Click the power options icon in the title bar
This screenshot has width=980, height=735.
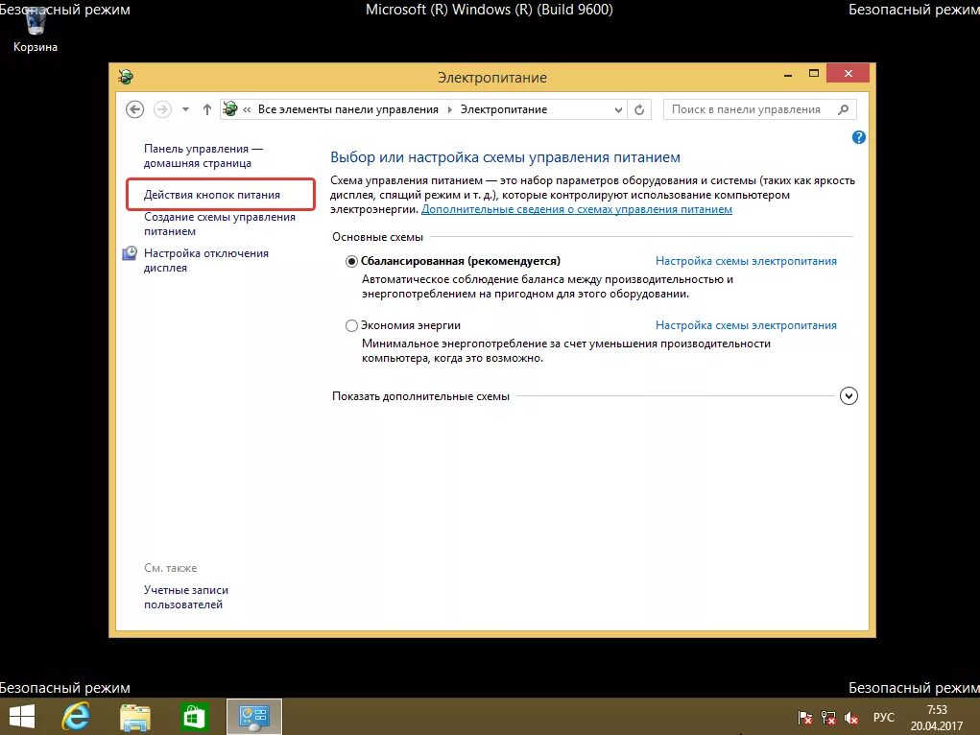pyautogui.click(x=126, y=77)
